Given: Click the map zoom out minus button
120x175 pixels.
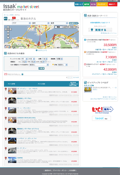Looking at the screenshot, I should 8,37.
